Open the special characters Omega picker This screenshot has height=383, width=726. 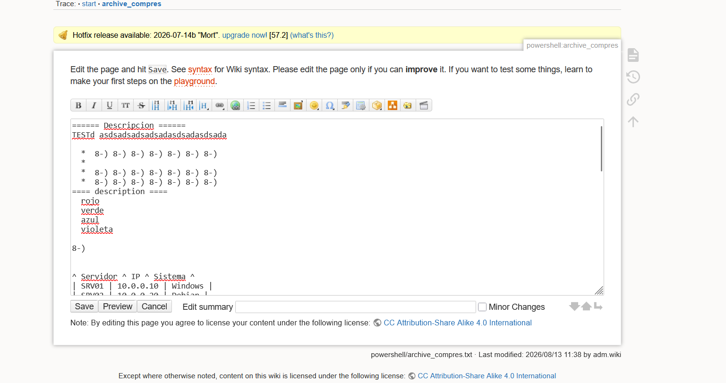[330, 105]
